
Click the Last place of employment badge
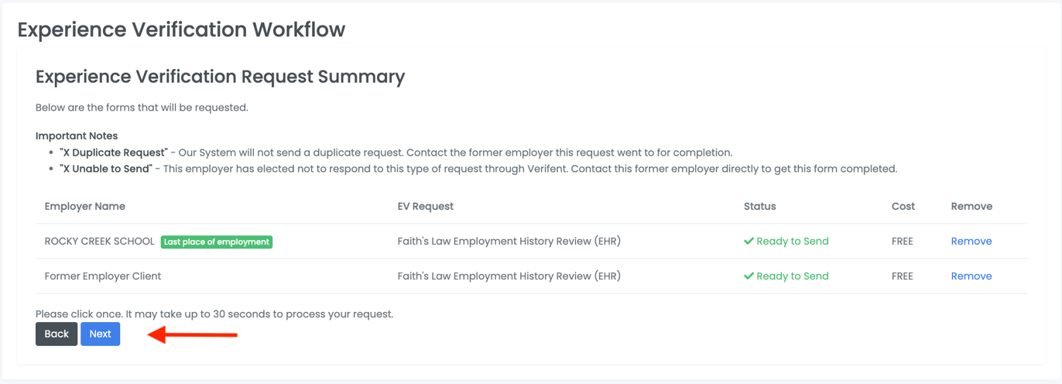[217, 242]
